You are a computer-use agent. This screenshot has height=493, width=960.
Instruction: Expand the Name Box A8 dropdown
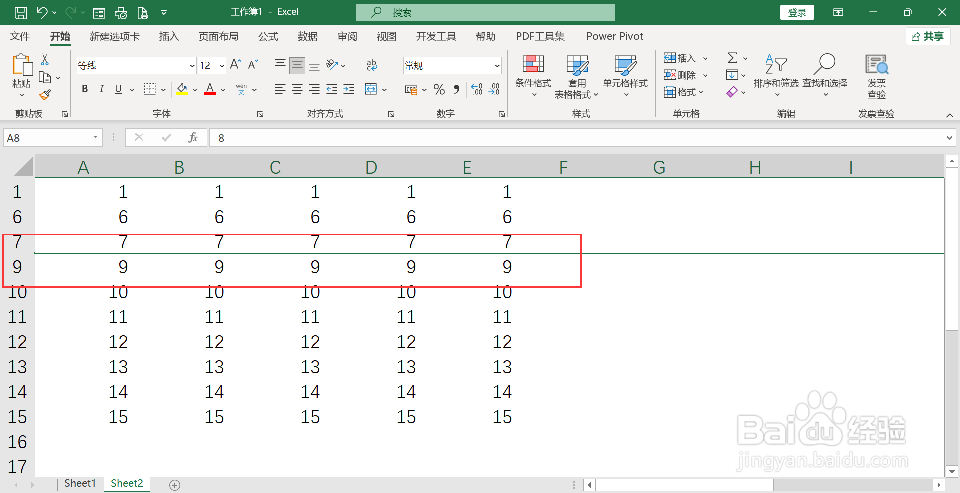[95, 138]
